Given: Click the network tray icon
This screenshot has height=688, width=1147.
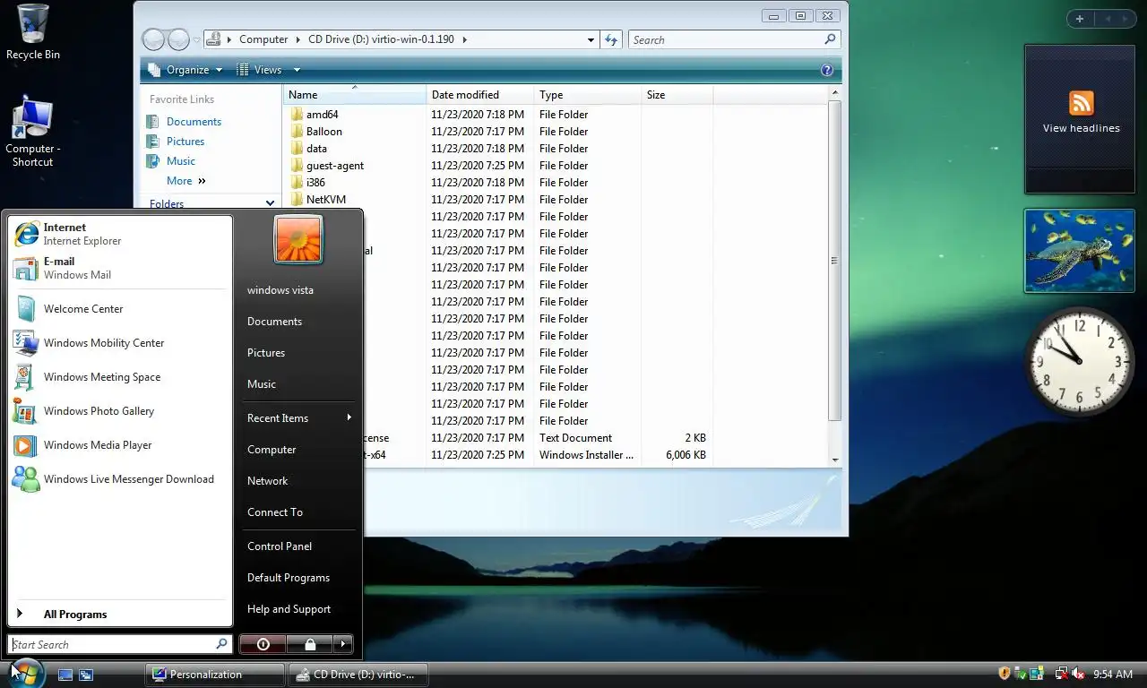Looking at the screenshot, I should [x=1061, y=674].
